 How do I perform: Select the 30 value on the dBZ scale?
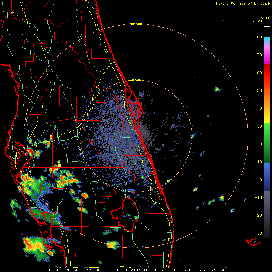260,126
